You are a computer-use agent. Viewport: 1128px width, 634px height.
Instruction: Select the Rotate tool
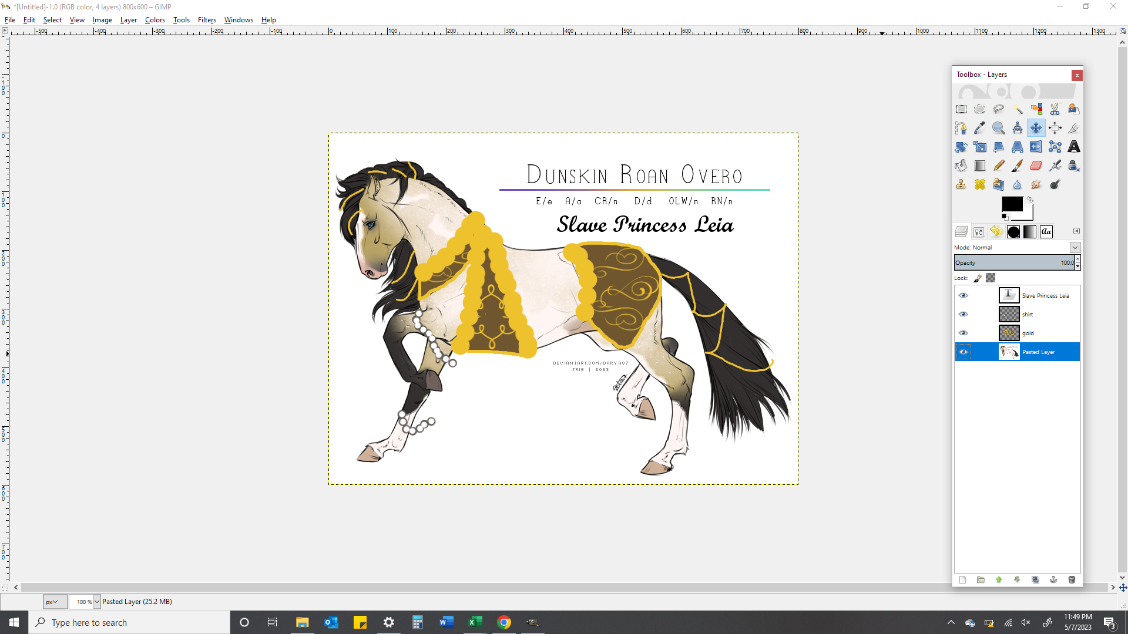coord(961,147)
